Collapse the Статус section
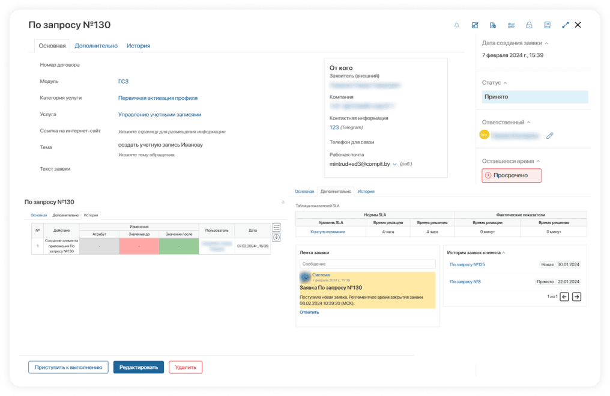 pos(506,83)
